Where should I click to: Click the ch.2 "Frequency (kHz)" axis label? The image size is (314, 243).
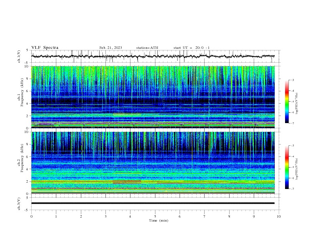pyautogui.click(x=22, y=158)
